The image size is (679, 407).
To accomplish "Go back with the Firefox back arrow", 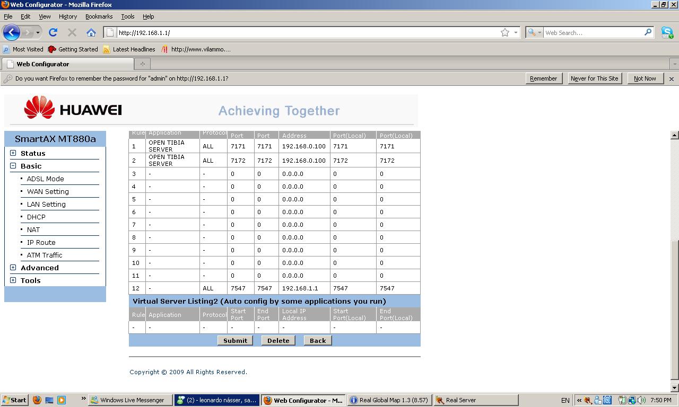I will pyautogui.click(x=11, y=32).
